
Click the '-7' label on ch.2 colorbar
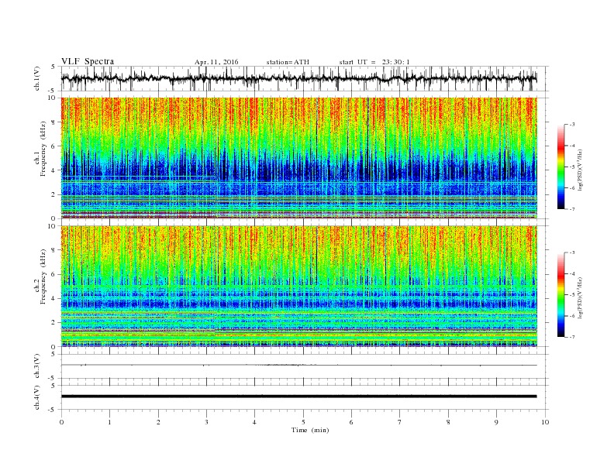click(x=572, y=337)
